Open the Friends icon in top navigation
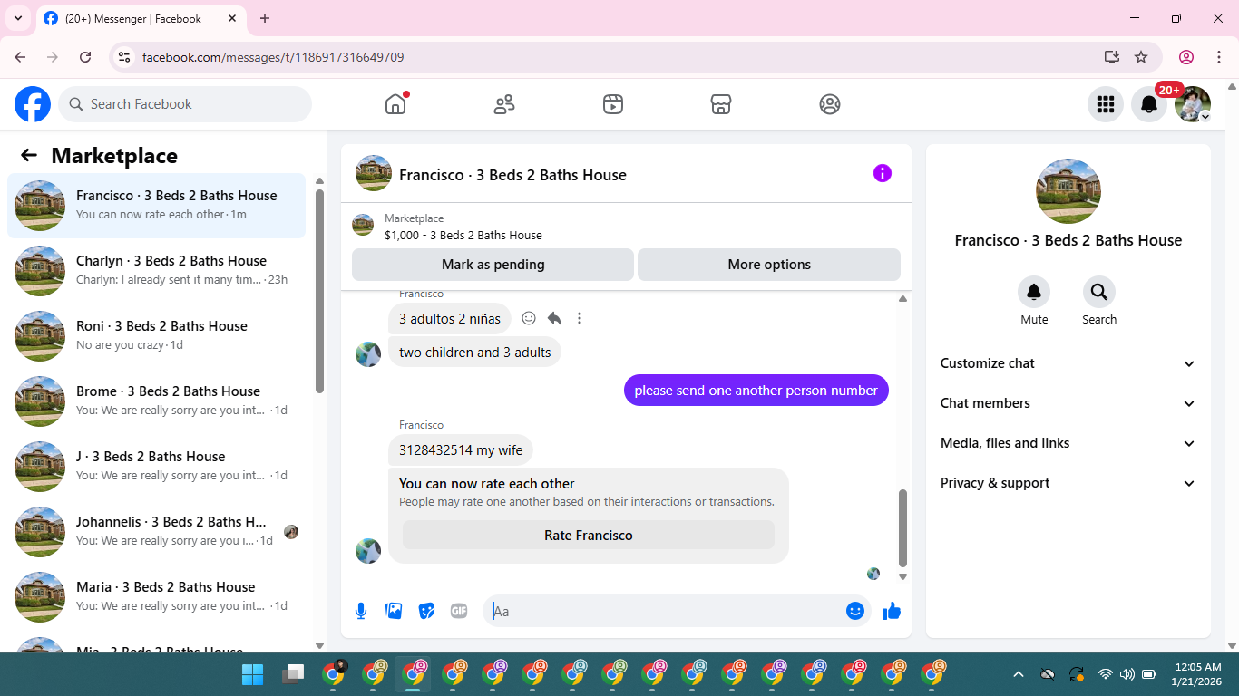The height and width of the screenshot is (696, 1239). 504,104
